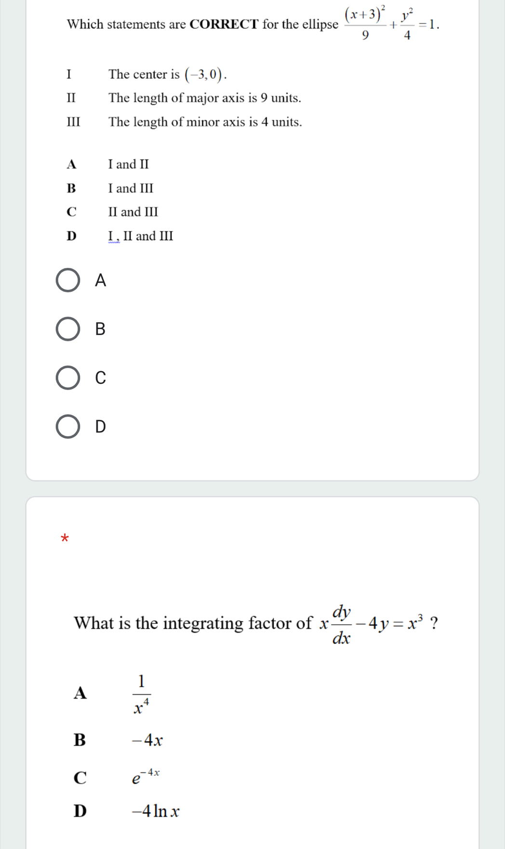The image size is (505, 849).
Task: Mark radio option C as the ellipse answer
Action: coord(68,377)
